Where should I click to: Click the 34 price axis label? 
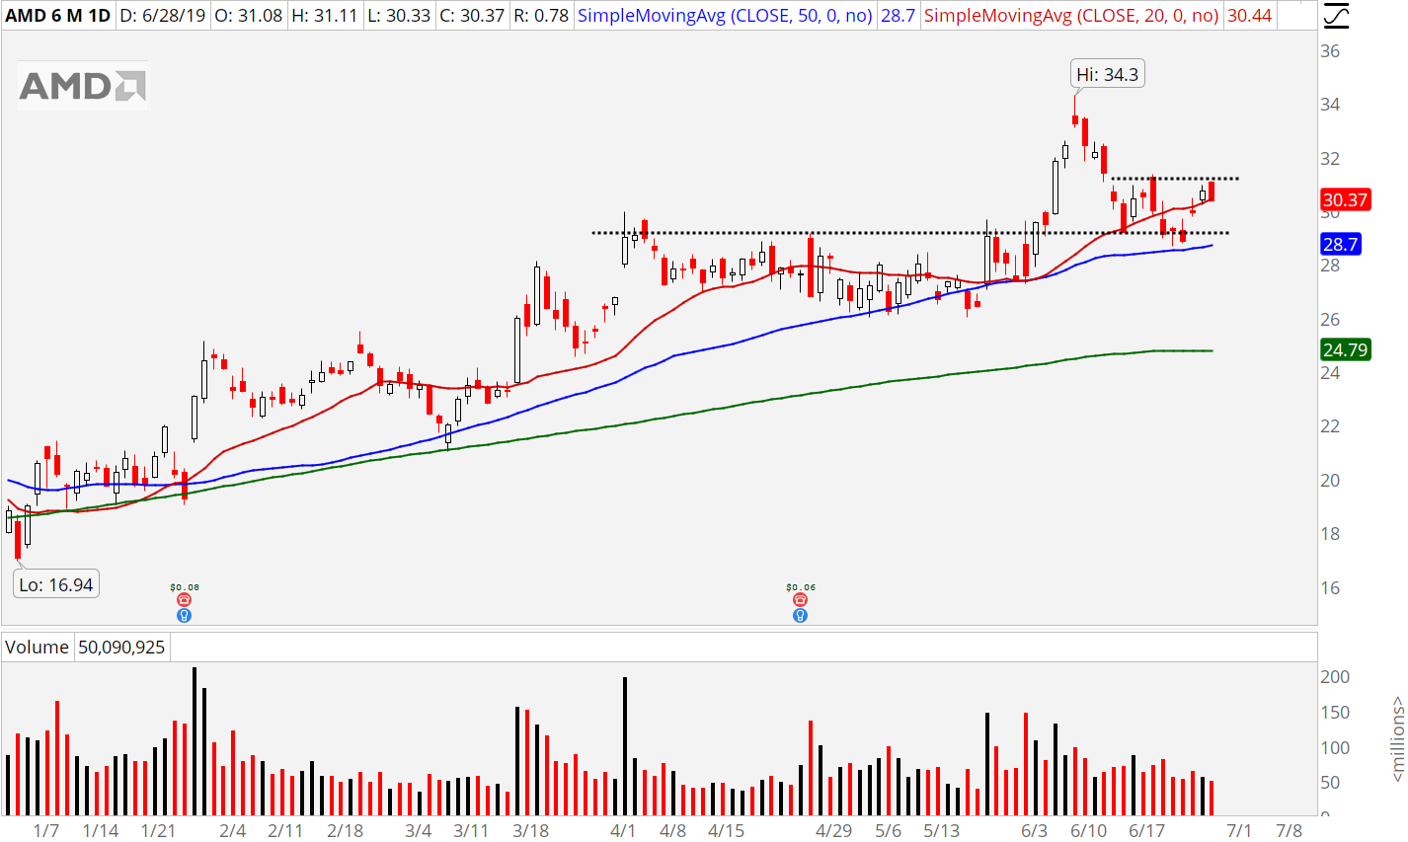tap(1331, 105)
